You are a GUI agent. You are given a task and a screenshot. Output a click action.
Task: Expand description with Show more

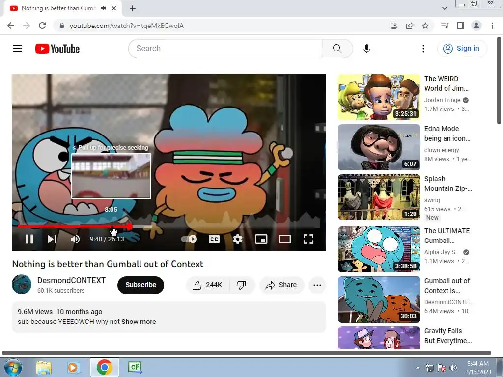(139, 322)
